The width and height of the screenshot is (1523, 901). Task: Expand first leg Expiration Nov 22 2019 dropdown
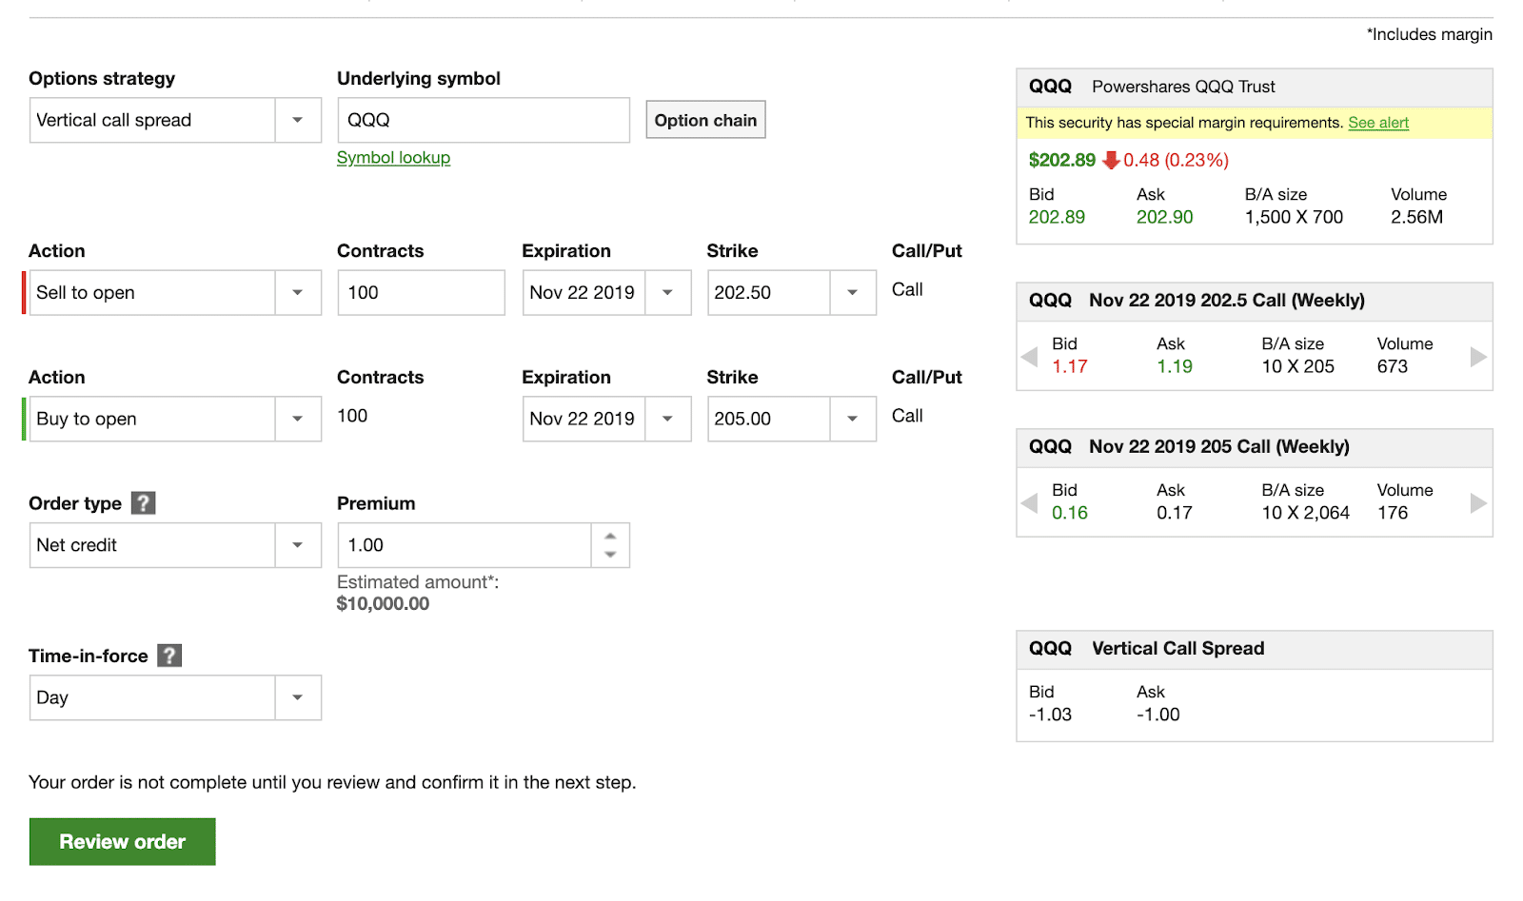(606, 292)
